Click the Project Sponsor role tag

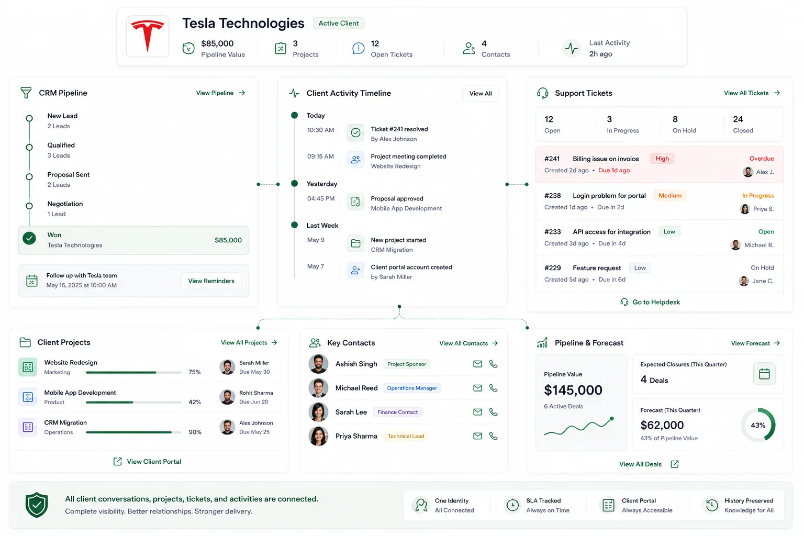point(407,364)
